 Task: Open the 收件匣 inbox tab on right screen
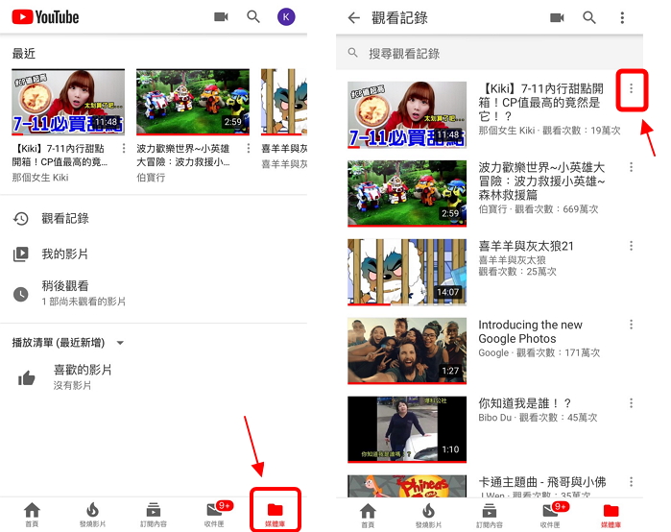(x=550, y=515)
